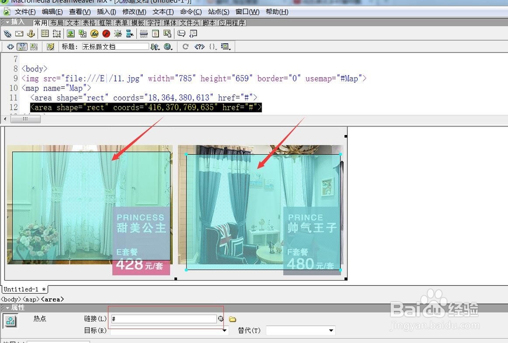Open the 站点(S) menu
Image resolution: width=508 pixels, height=343 pixels.
218,12
